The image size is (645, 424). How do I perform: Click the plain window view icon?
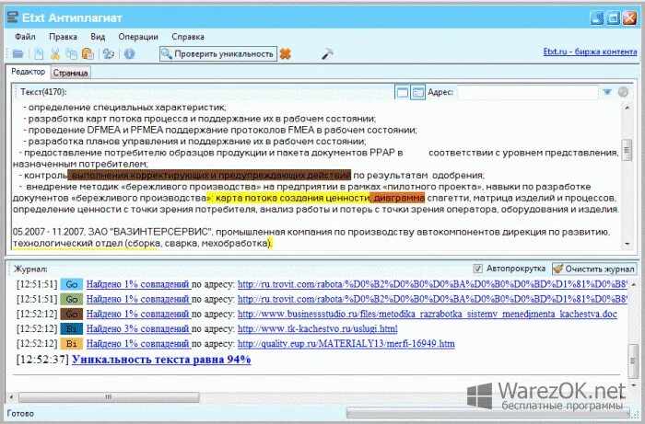pos(403,92)
